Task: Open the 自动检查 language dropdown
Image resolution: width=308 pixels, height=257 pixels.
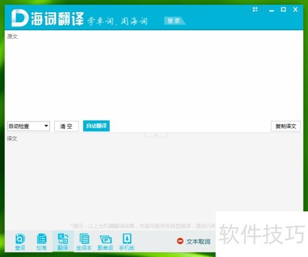Action: coord(28,126)
